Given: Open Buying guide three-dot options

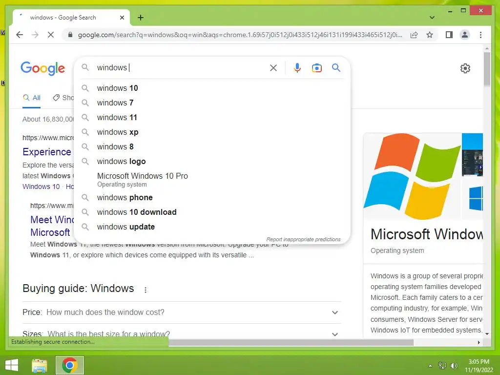Looking at the screenshot, I should [146, 290].
